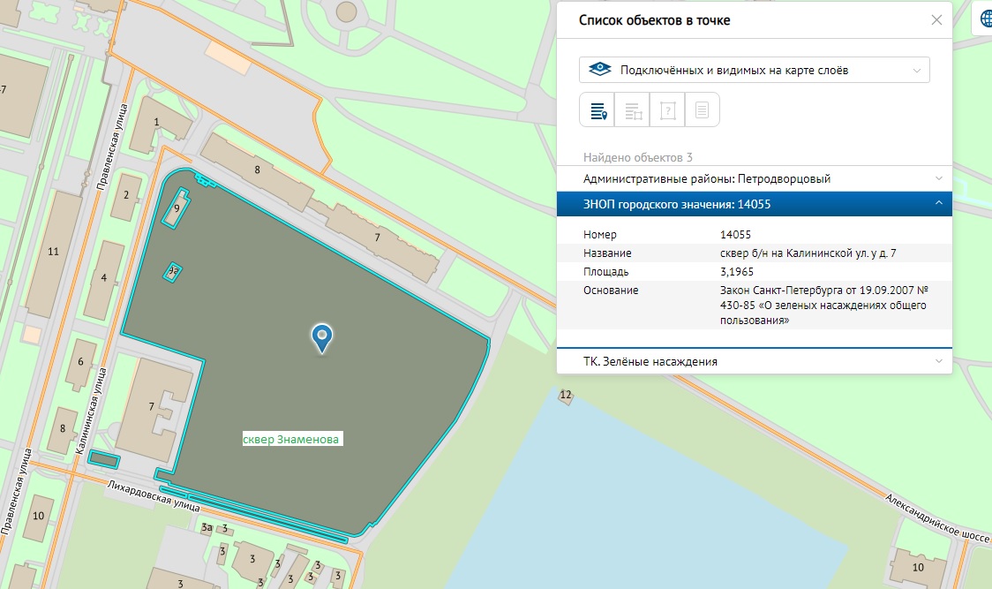The height and width of the screenshot is (589, 992).
Task: Click the blue location pin on map
Action: (x=323, y=336)
